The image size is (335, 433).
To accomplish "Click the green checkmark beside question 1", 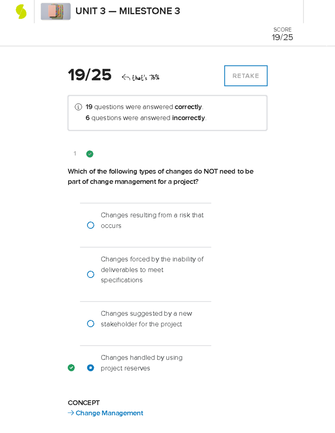I will point(90,154).
